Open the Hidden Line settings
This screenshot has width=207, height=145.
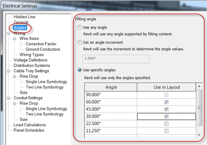tap(25, 17)
